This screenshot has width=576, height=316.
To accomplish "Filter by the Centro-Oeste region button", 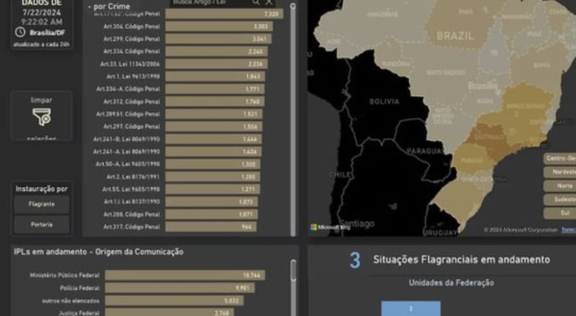I will [x=560, y=157].
